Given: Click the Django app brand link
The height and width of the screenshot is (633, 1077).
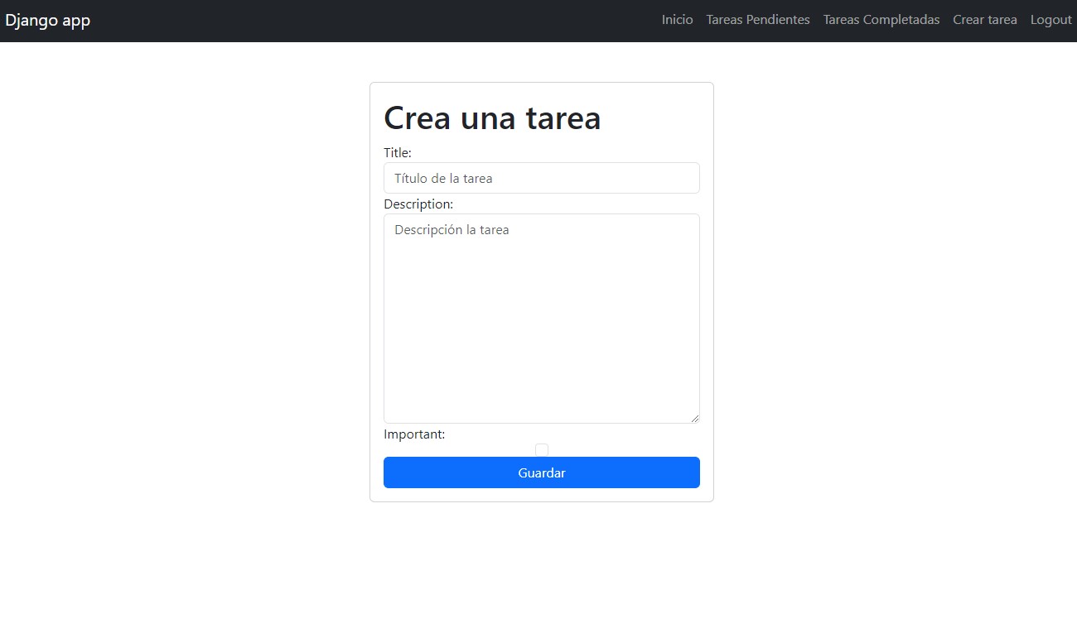Looking at the screenshot, I should (47, 20).
